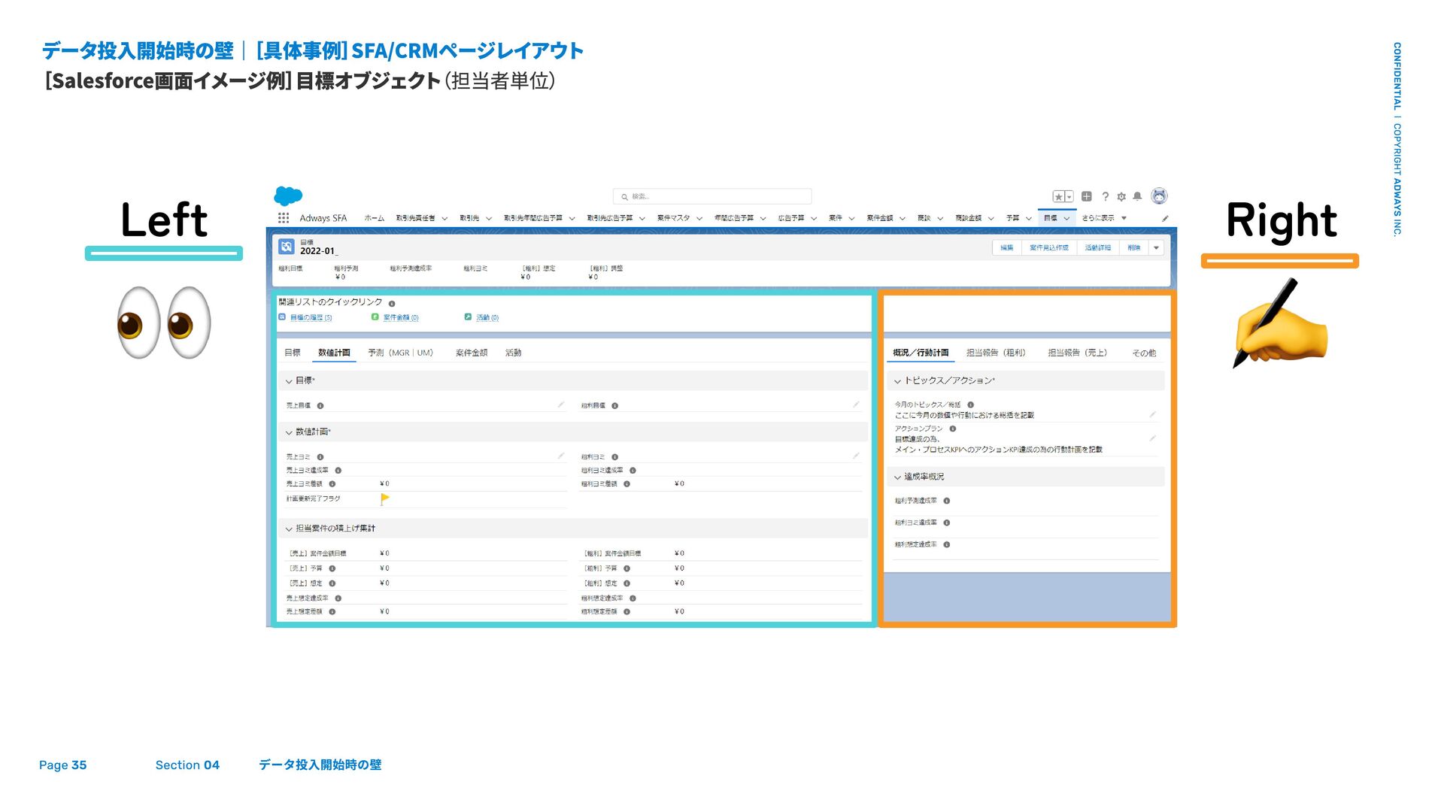Open the more actions dropdown beside 削除
The height and width of the screenshot is (812, 1444).
coord(1157,248)
